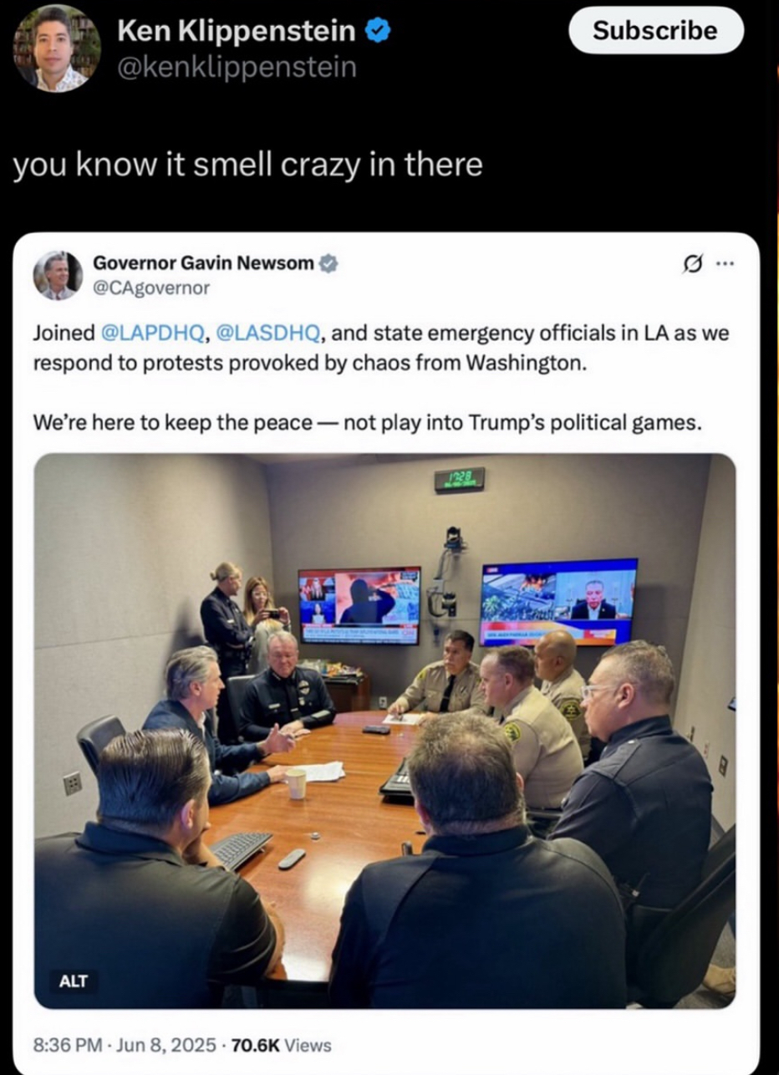This screenshot has height=1075, width=779.
Task: Click the quoted tweet body text
Action: 381,378
